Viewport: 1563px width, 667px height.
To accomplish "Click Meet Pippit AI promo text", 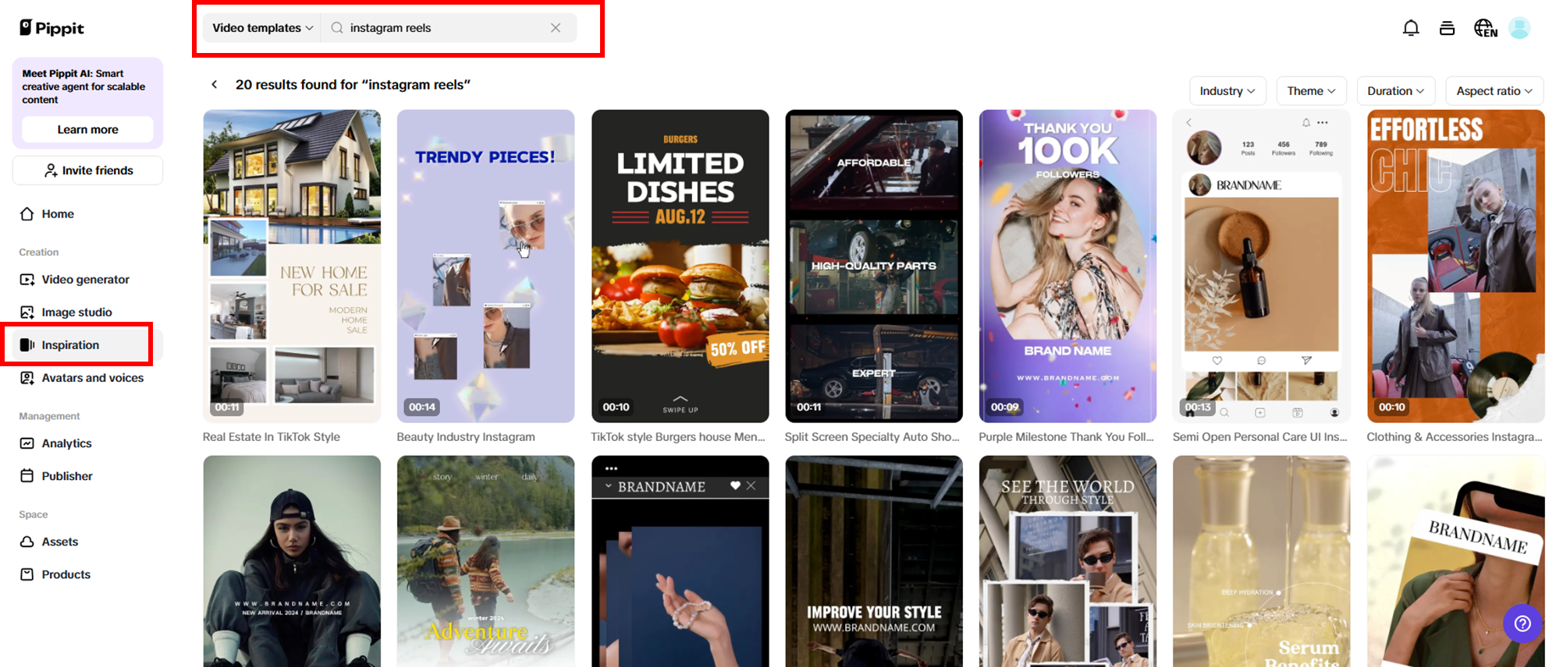I will pyautogui.click(x=83, y=86).
